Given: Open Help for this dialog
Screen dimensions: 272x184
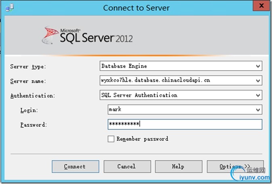Looking at the screenshot, I should (x=178, y=167).
